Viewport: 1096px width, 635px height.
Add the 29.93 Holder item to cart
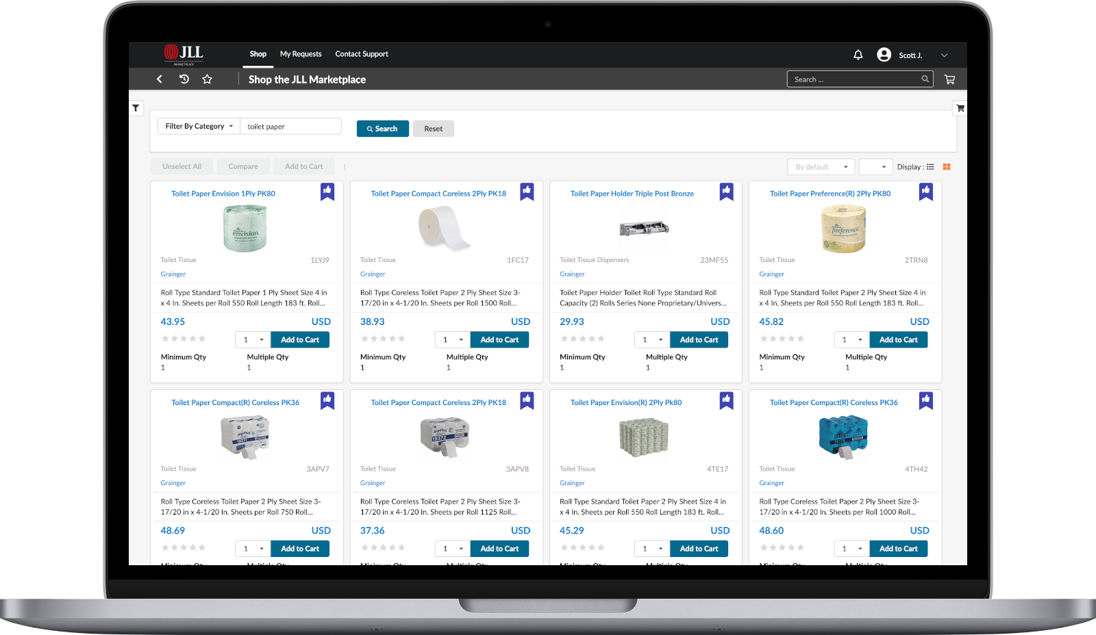pos(699,340)
